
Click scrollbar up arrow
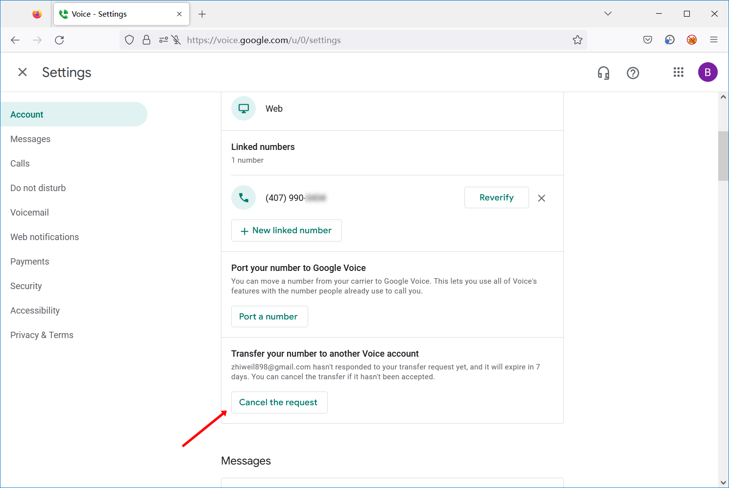coord(723,97)
